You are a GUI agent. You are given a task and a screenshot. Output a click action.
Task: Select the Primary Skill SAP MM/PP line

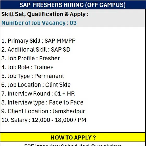(x=38, y=41)
